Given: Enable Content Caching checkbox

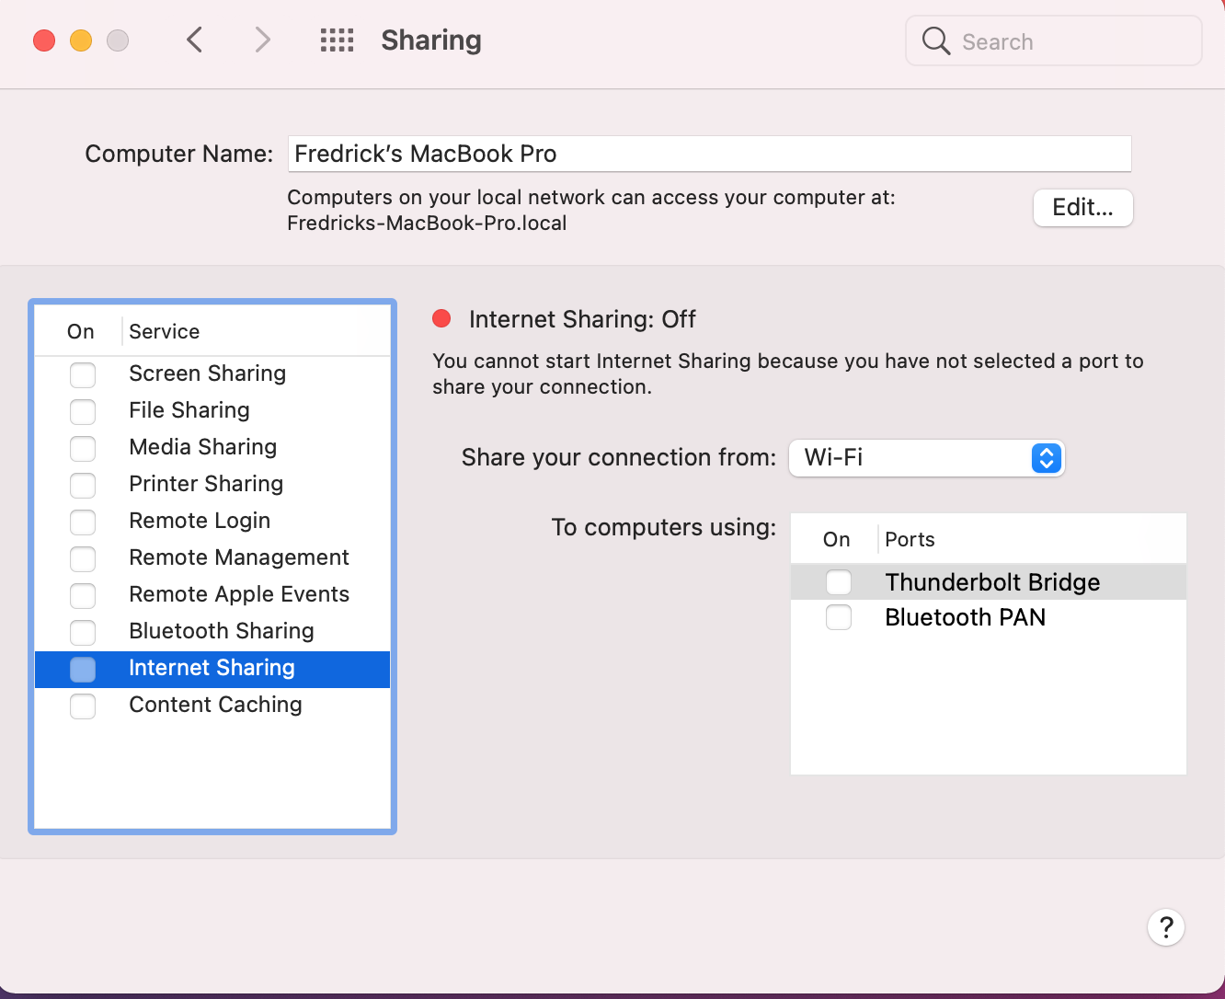Looking at the screenshot, I should 83,706.
